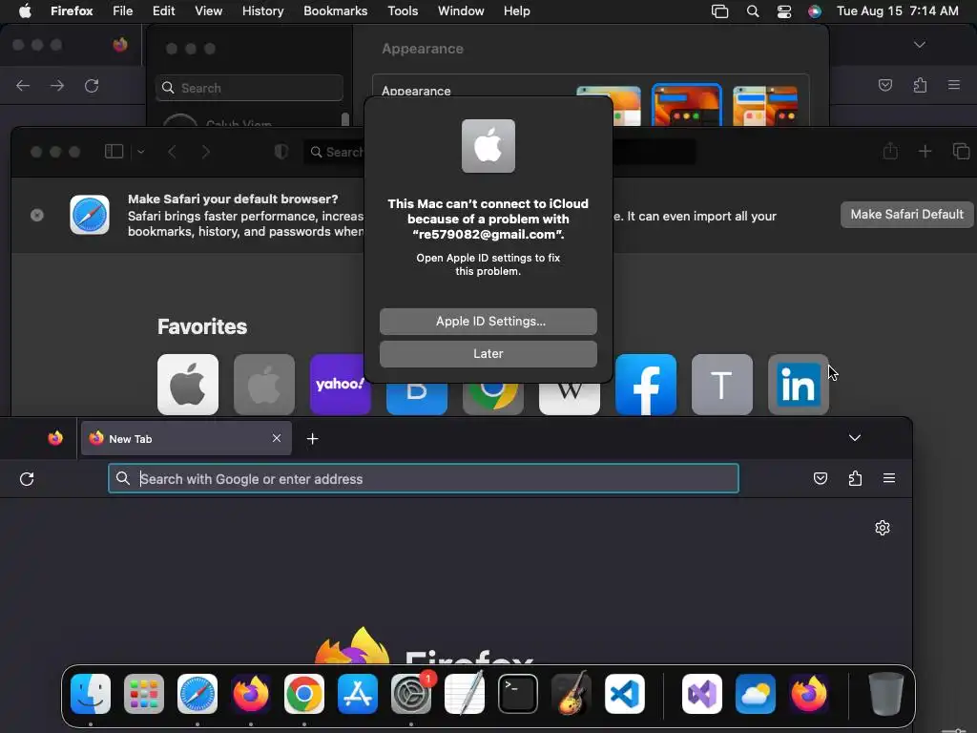Click Pocket icon in background Firefox window
Image resolution: width=977 pixels, height=733 pixels.
tap(884, 85)
